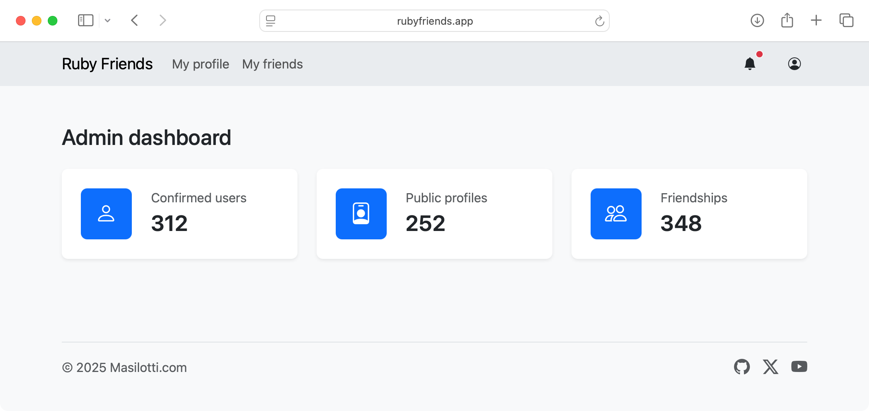Open the user account avatar menu
The width and height of the screenshot is (869, 411).
pyautogui.click(x=795, y=64)
